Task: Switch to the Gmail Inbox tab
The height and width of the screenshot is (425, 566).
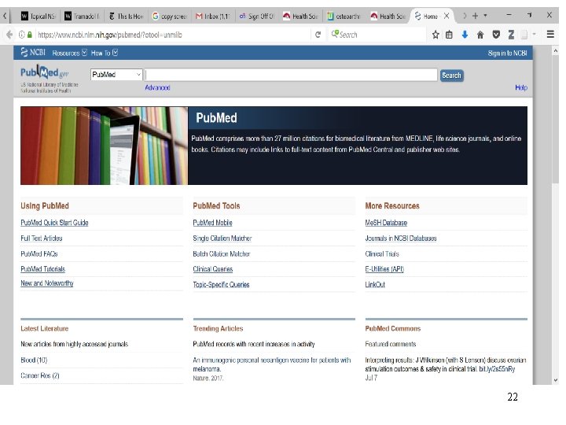Action: click(213, 17)
